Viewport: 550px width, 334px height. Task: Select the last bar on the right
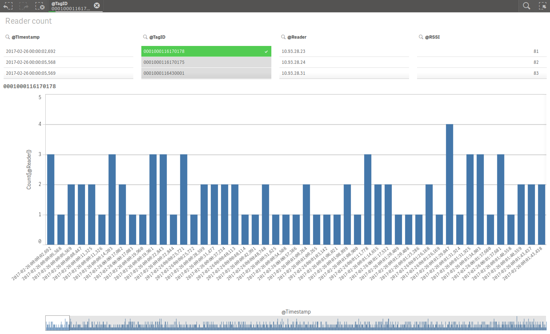click(542, 214)
